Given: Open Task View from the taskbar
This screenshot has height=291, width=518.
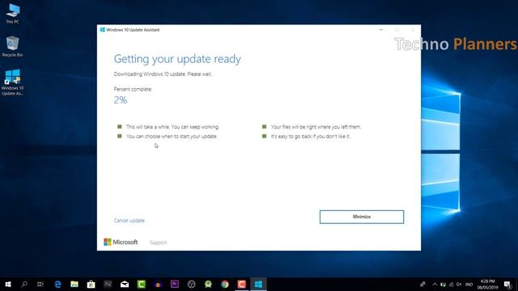Looking at the screenshot, I should pos(40,284).
